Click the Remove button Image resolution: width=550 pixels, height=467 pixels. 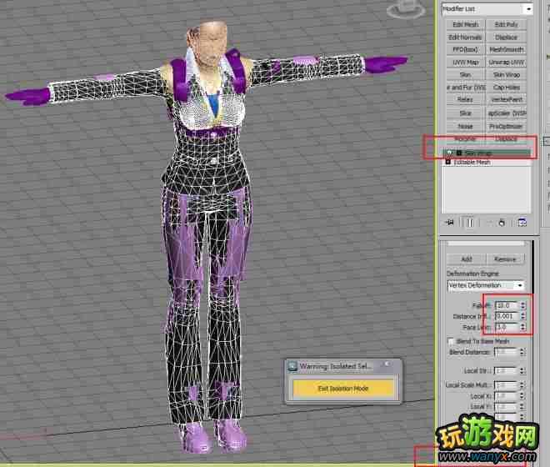[x=505, y=259]
